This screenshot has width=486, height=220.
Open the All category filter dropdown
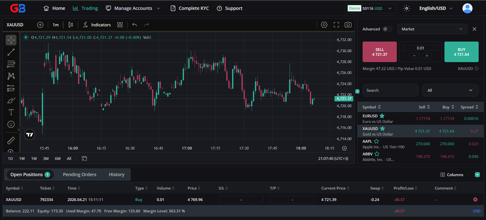[450, 90]
